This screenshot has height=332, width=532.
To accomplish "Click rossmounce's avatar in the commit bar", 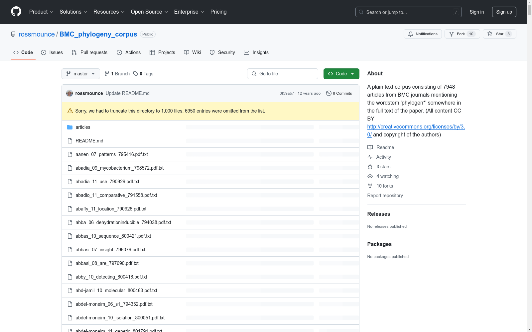I will click(x=69, y=93).
